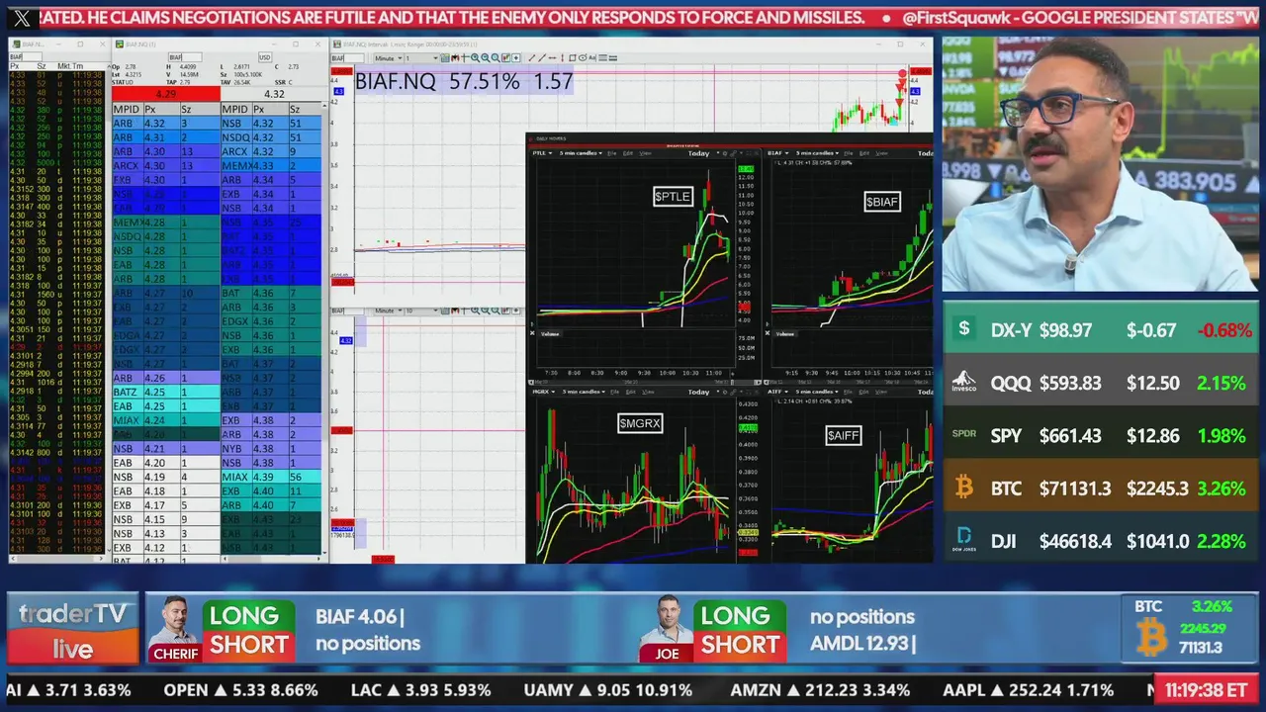Screen dimensions: 1266x712
Task: Select EDGX 4.36 2 ask row
Action: pos(271,321)
